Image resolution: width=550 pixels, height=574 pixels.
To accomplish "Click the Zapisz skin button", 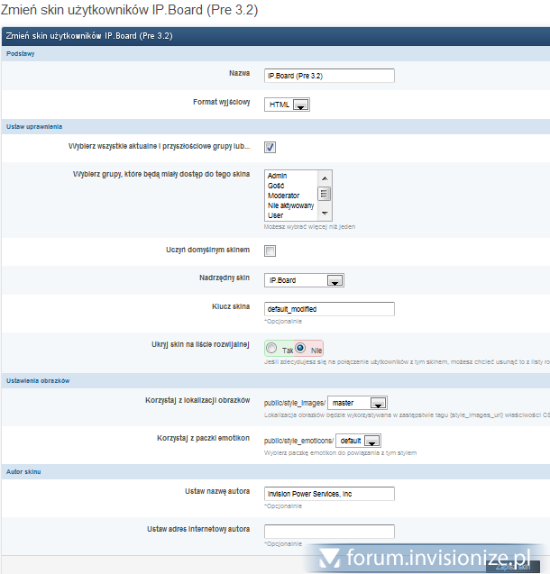I will pyautogui.click(x=513, y=567).
